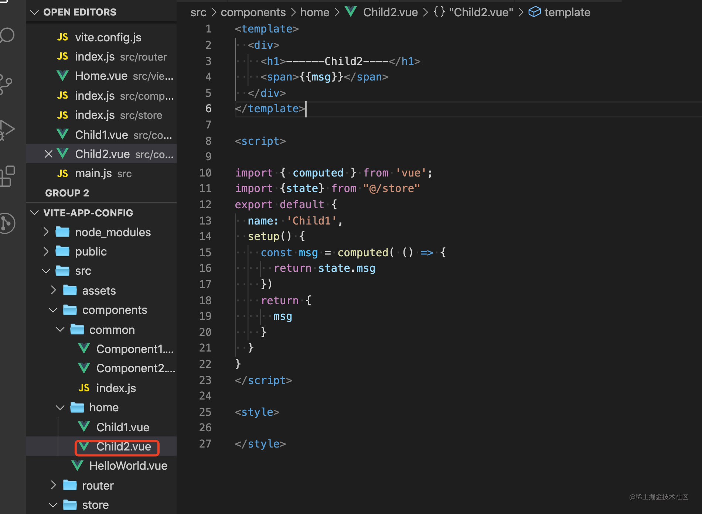Open Home.vue from Open Editors
The height and width of the screenshot is (514, 702).
point(101,76)
